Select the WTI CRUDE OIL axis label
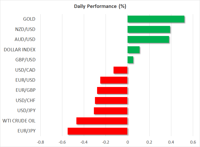Screen dimensions: 200x147 [19, 121]
